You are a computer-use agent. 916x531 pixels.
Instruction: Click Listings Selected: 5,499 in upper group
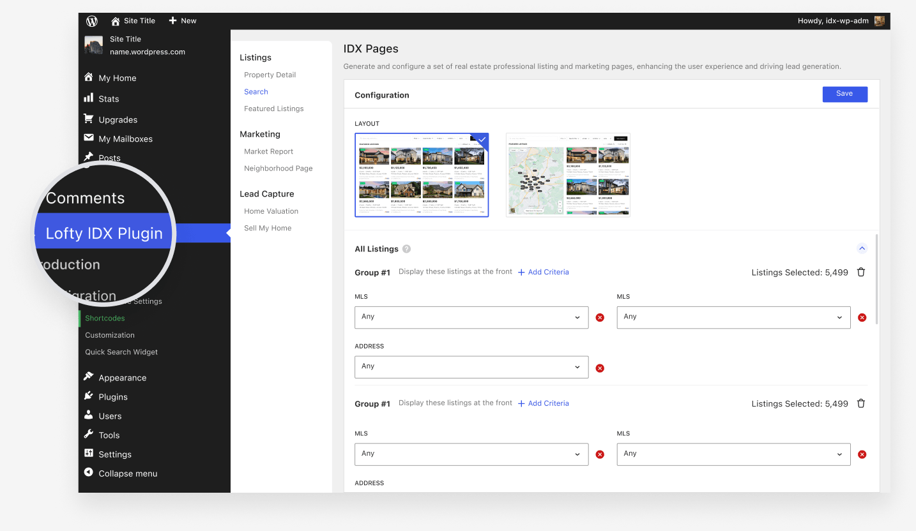point(800,273)
